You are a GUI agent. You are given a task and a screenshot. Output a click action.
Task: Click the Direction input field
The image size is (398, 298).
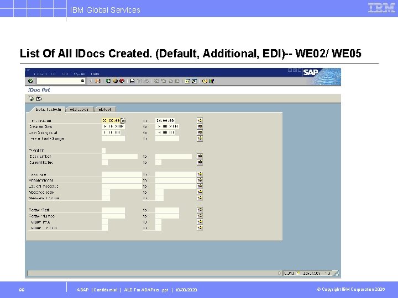103,150
